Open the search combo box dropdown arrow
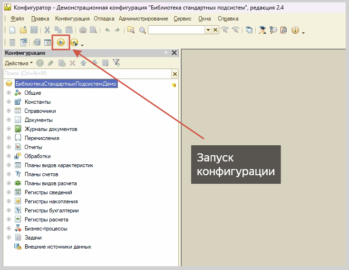Screen dimensions: 349x270 208,30
